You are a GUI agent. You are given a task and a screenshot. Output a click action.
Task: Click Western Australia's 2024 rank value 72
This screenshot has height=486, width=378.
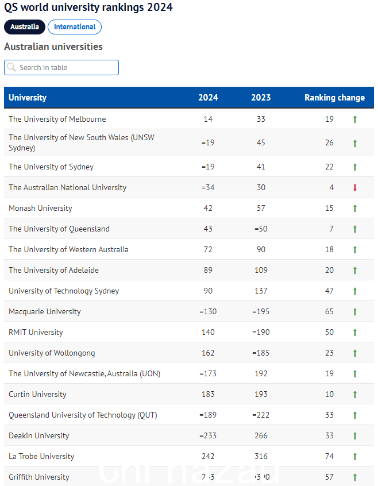[x=208, y=249]
